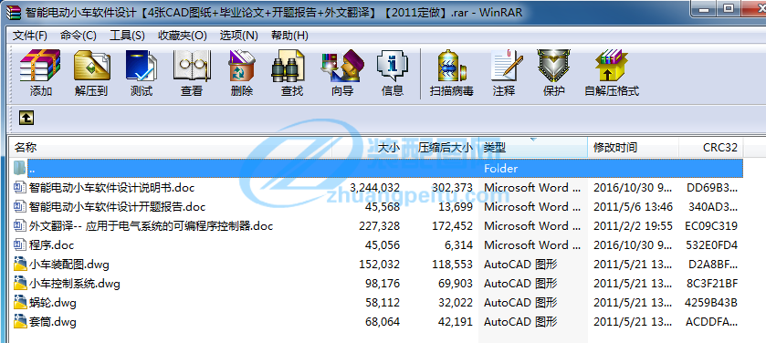Open the 工具(S) menu

click(127, 36)
